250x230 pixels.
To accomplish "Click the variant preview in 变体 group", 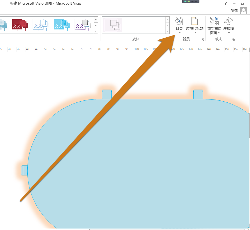I will click(x=113, y=25).
